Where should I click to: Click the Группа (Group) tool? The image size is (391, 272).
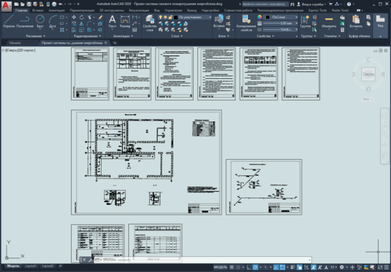305,21
